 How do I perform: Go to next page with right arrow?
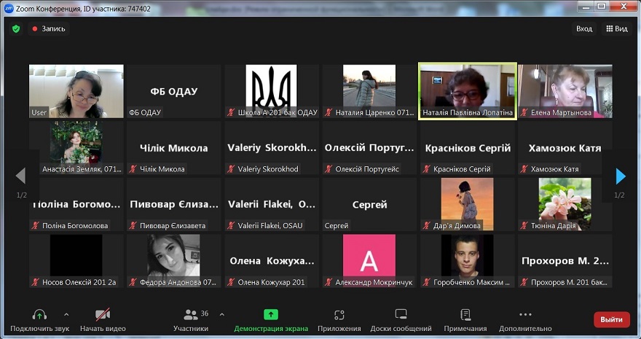click(x=621, y=176)
